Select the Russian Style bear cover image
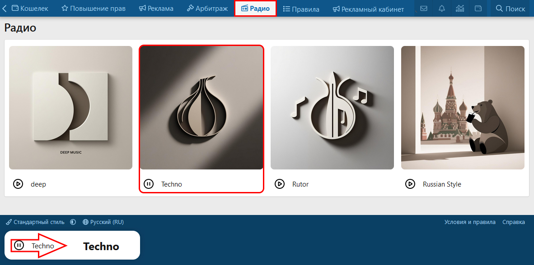Viewport: 534px width, 265px height. (463, 108)
